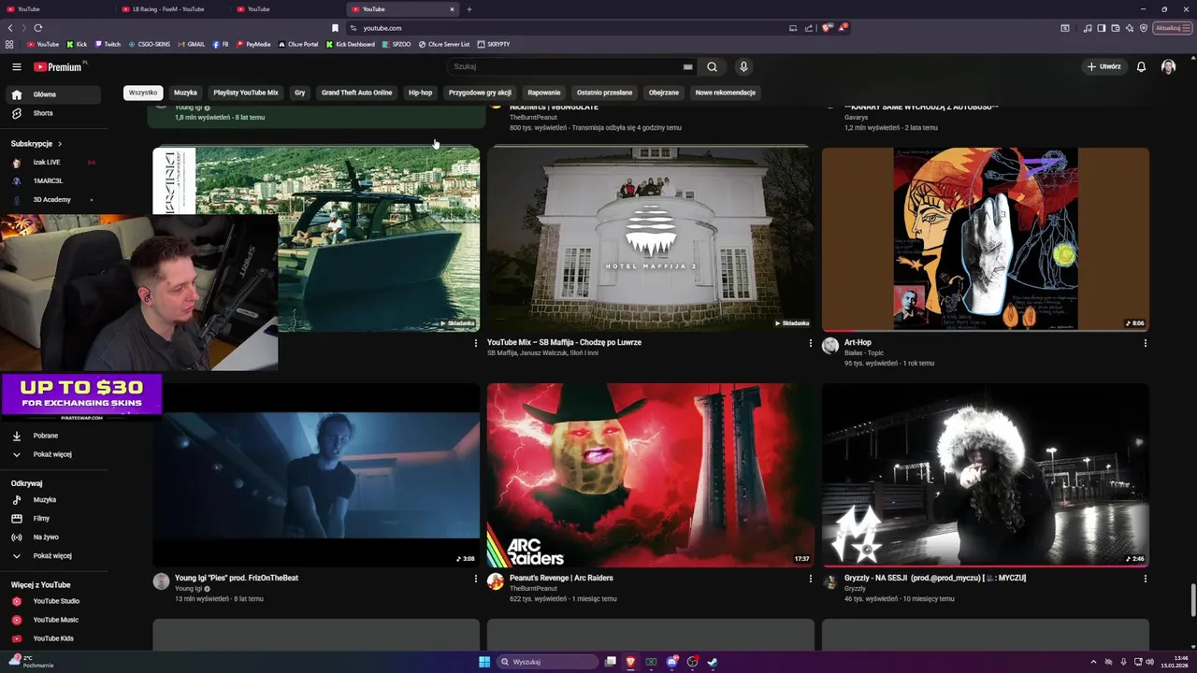Click the Utwórz create button
This screenshot has height=673, width=1197.
(x=1103, y=66)
